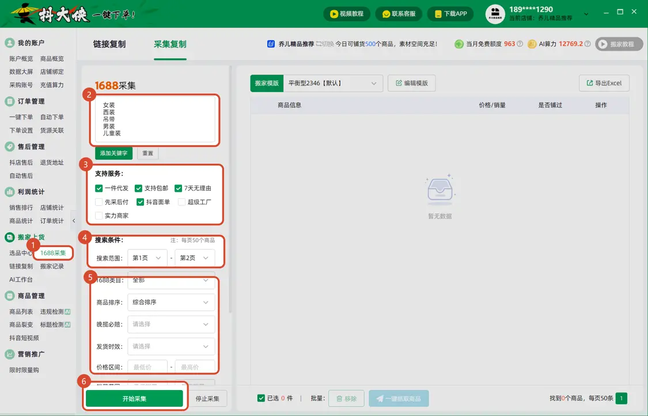This screenshot has height=416, width=648.
Task: Expand the account menu chevron in header
Action: point(586,14)
